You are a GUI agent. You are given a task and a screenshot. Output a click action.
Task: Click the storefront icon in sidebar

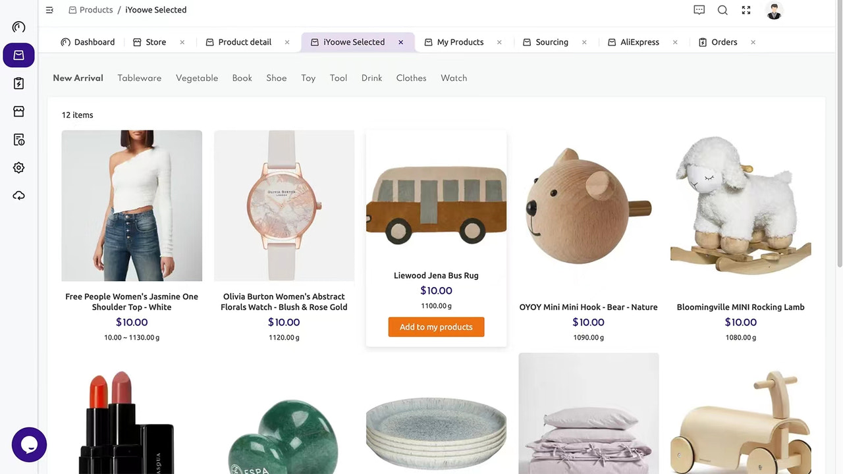(18, 111)
